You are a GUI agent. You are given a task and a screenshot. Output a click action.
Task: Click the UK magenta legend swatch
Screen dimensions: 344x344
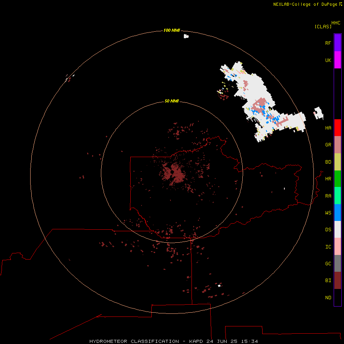pos(338,60)
